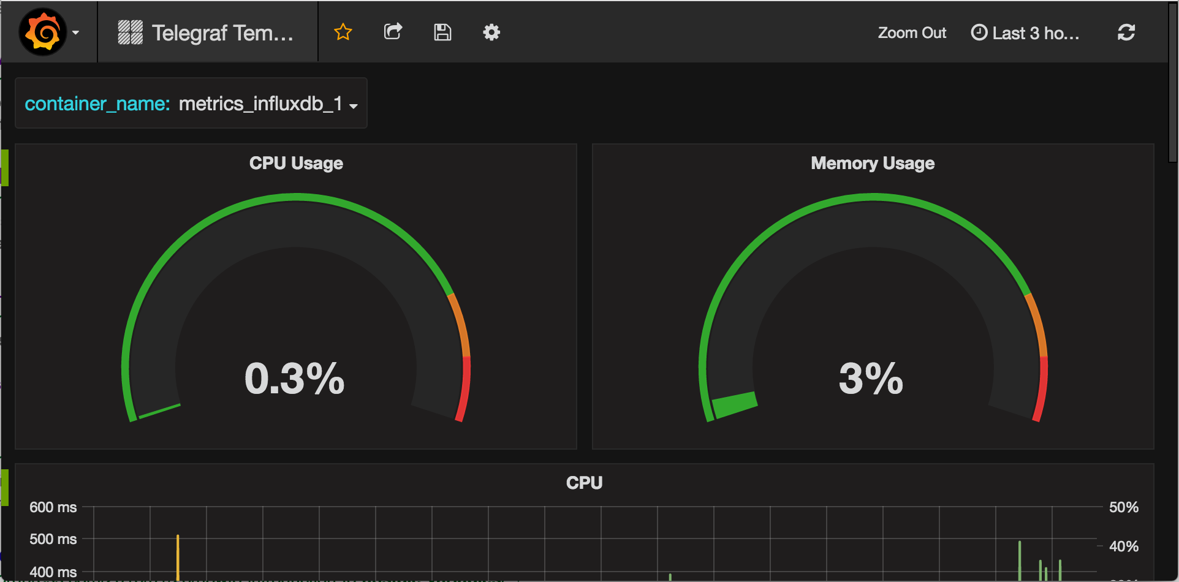Image resolution: width=1179 pixels, height=582 pixels.
Task: Open the CPU row's green handle
Action: tap(4, 487)
